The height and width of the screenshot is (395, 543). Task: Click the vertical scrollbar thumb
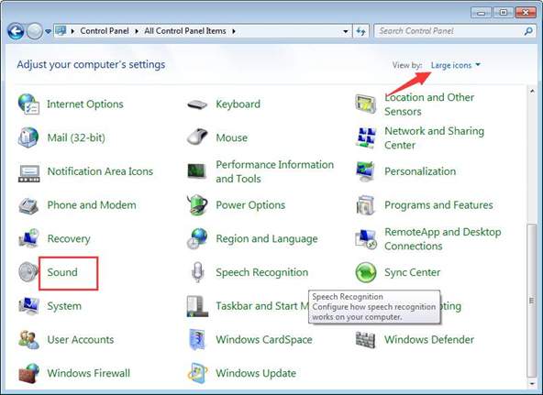[532, 301]
